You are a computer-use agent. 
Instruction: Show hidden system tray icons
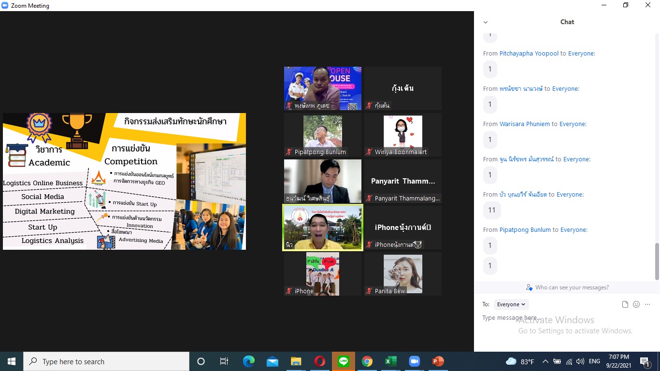(545, 361)
